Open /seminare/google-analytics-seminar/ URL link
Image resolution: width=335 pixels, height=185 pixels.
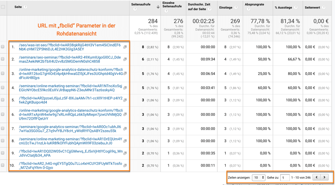point(70,129)
